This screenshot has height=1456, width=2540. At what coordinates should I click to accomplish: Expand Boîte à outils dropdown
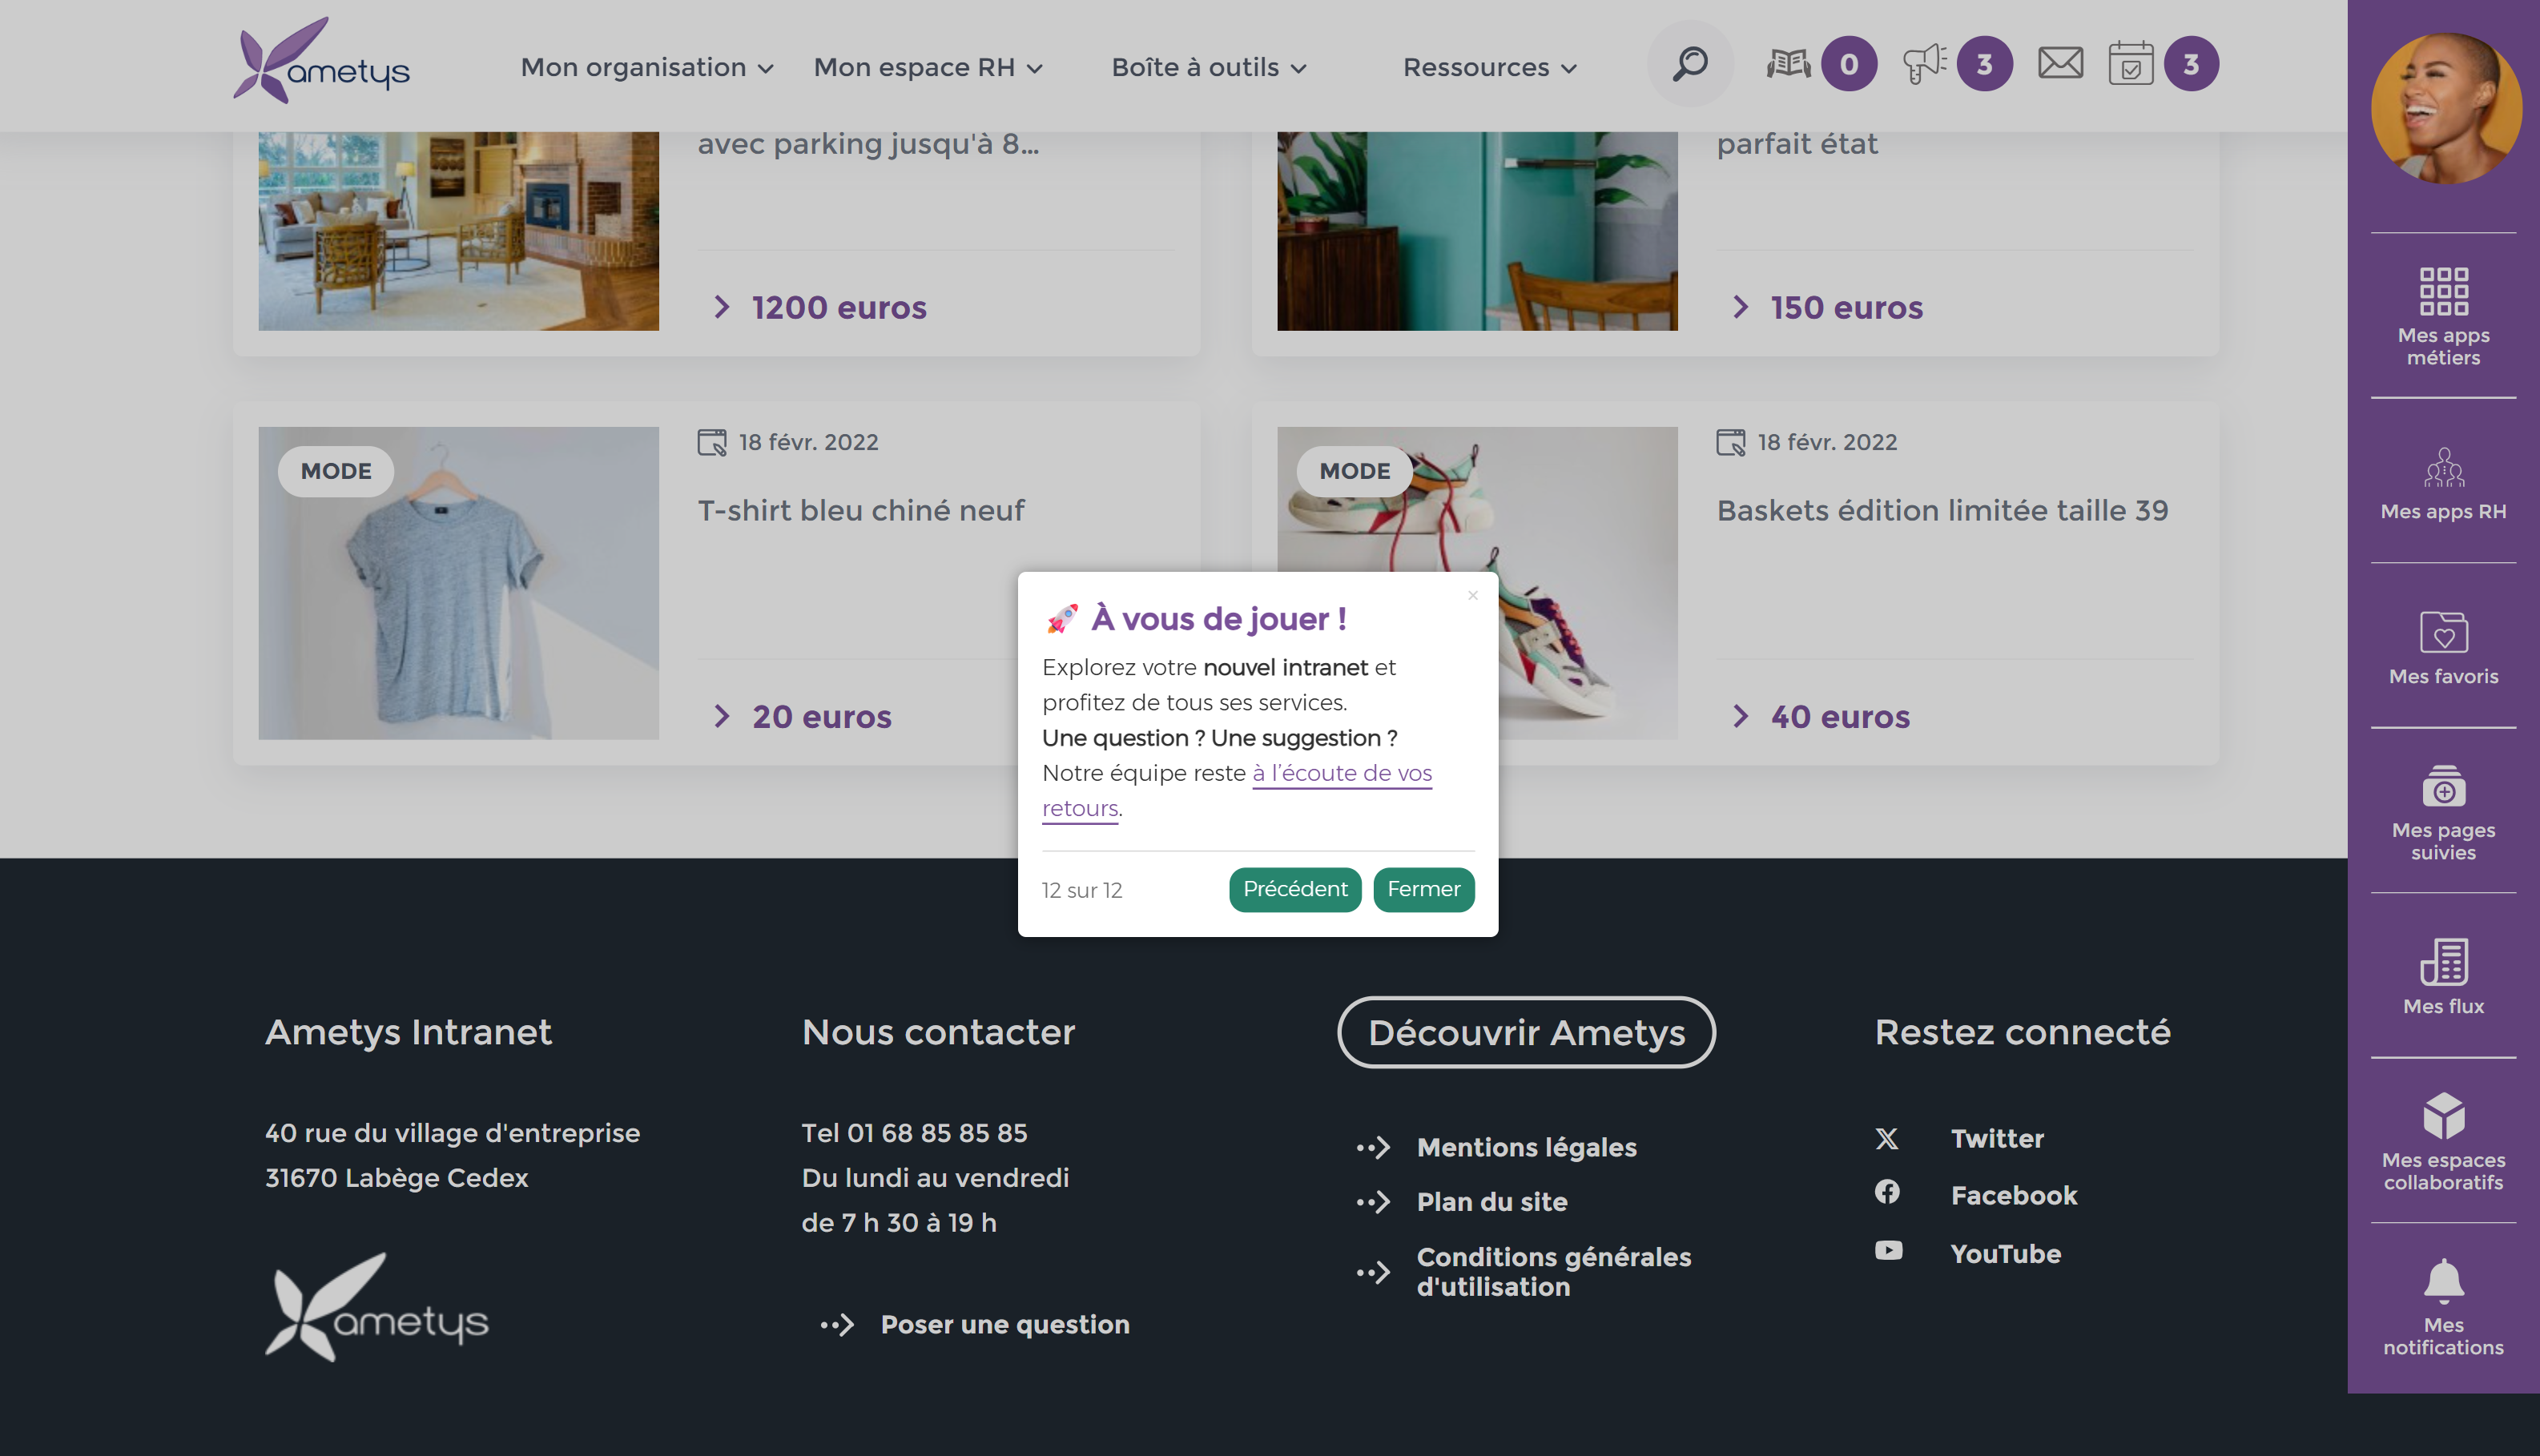tap(1208, 68)
